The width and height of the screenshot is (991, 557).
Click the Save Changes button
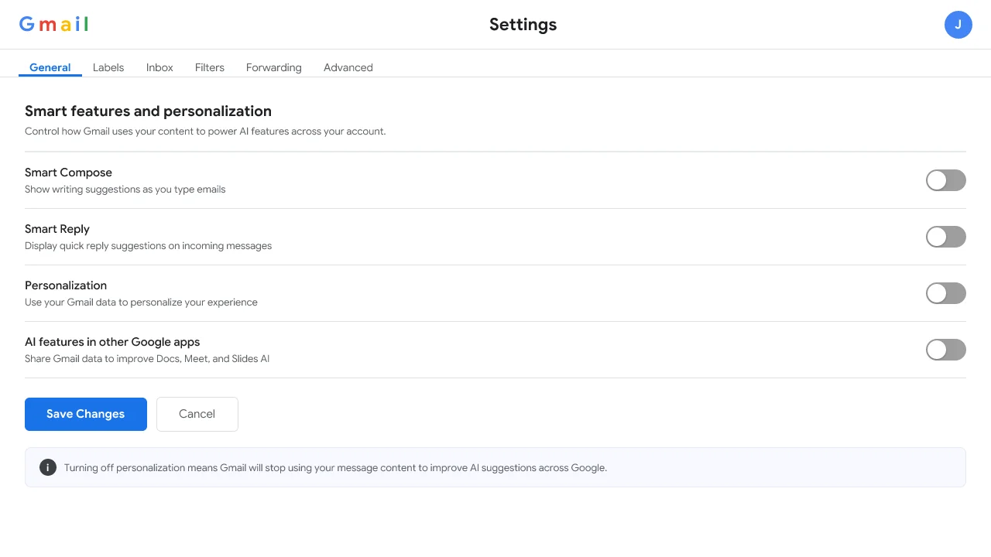(x=86, y=414)
